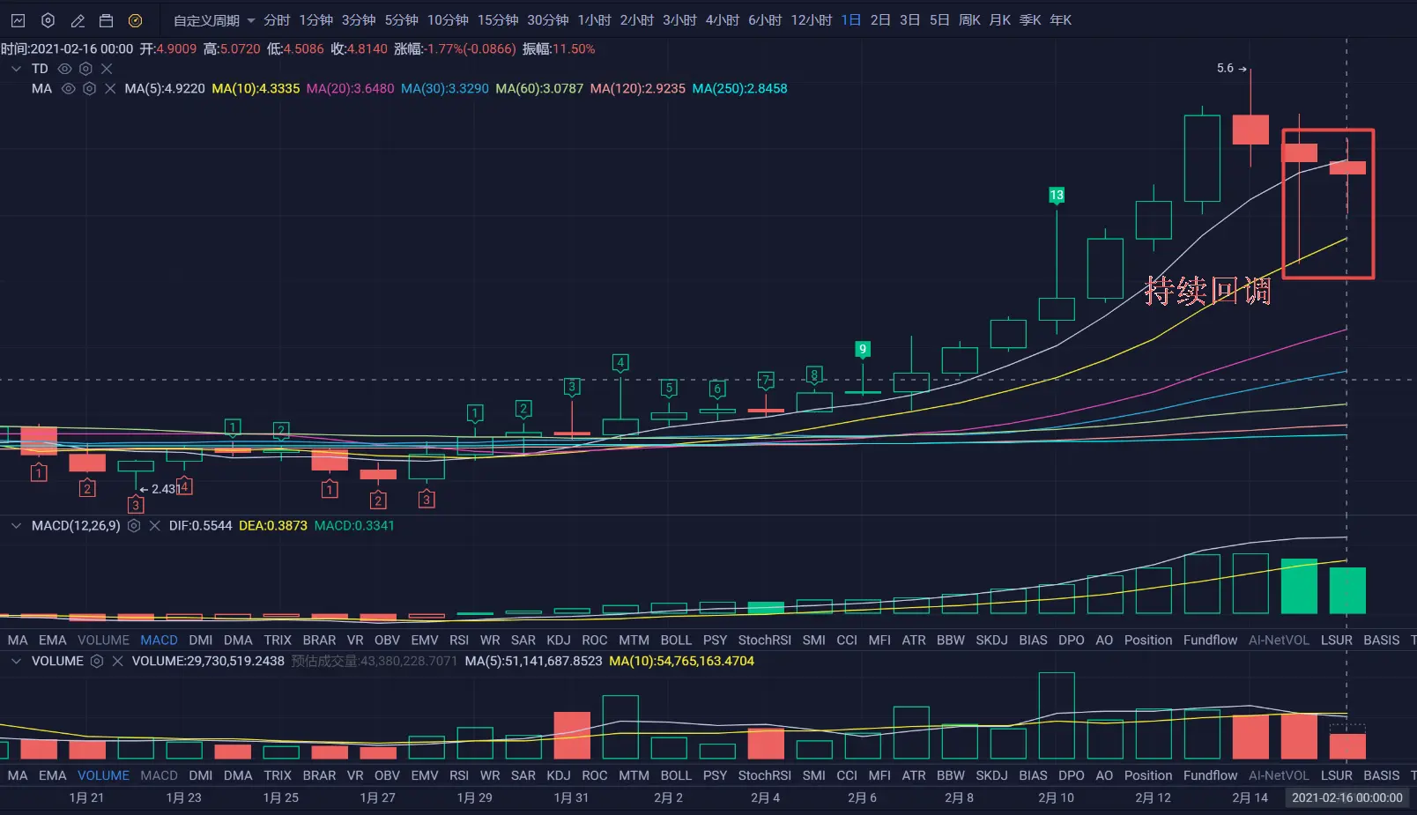Select the 5日 period
Screen dimensions: 1417x815
coord(939,20)
